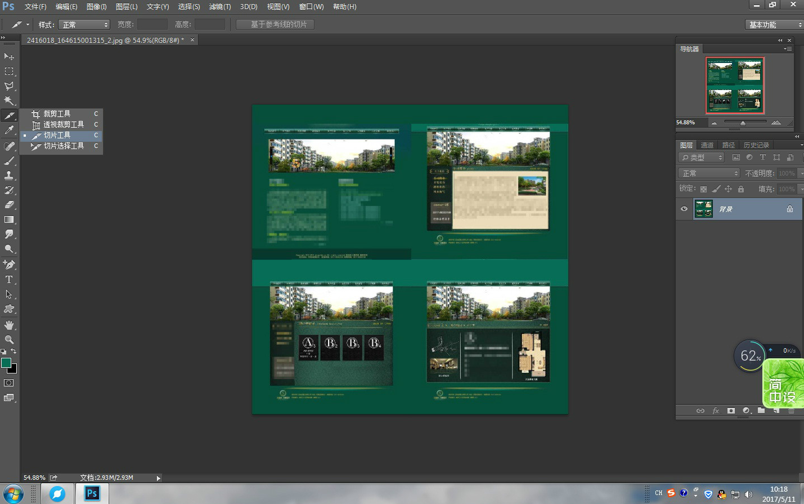This screenshot has height=504, width=804.
Task: Select the Eraser tool
Action: click(x=9, y=205)
